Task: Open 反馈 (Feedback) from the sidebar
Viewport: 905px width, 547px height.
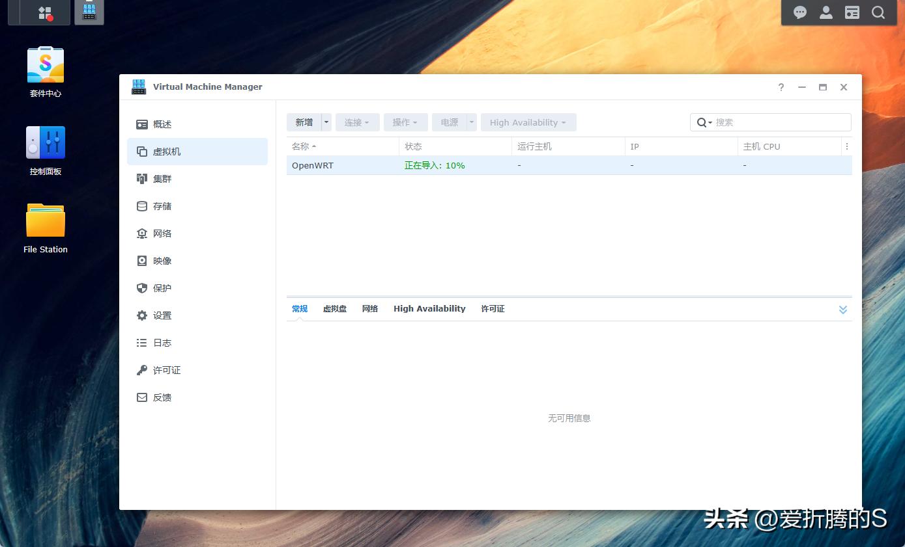Action: [162, 397]
